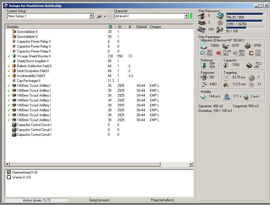This screenshot has height=205, width=270.
Task: Click the launcher hardpoints icon in Ship Resources
Action: click(201, 22)
